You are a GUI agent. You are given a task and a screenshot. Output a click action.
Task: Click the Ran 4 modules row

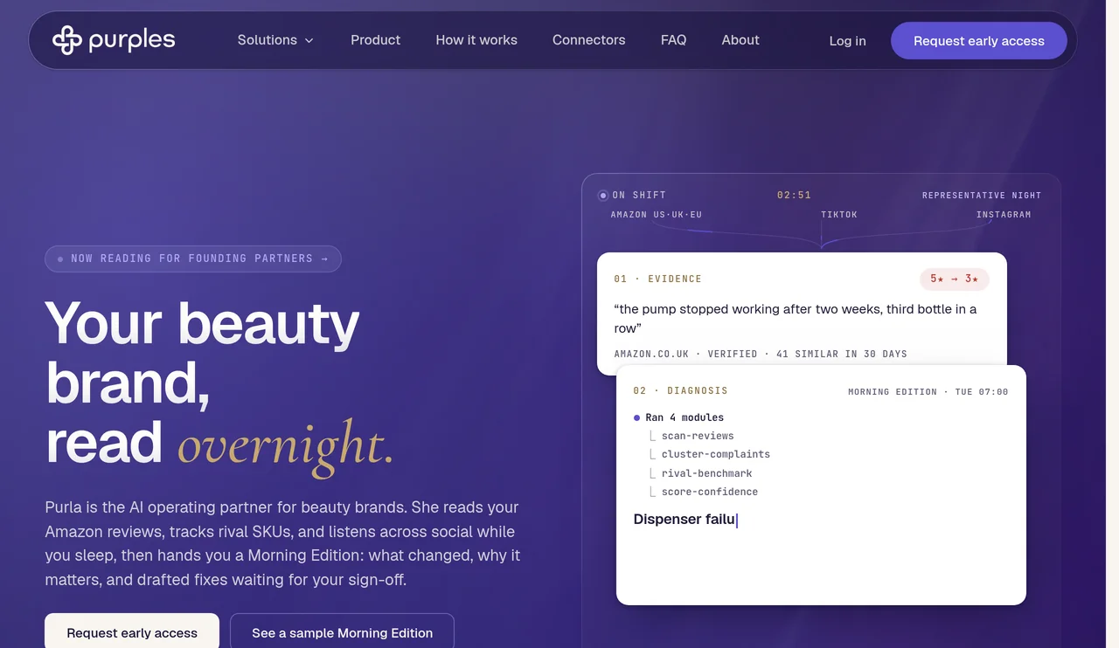coord(678,417)
